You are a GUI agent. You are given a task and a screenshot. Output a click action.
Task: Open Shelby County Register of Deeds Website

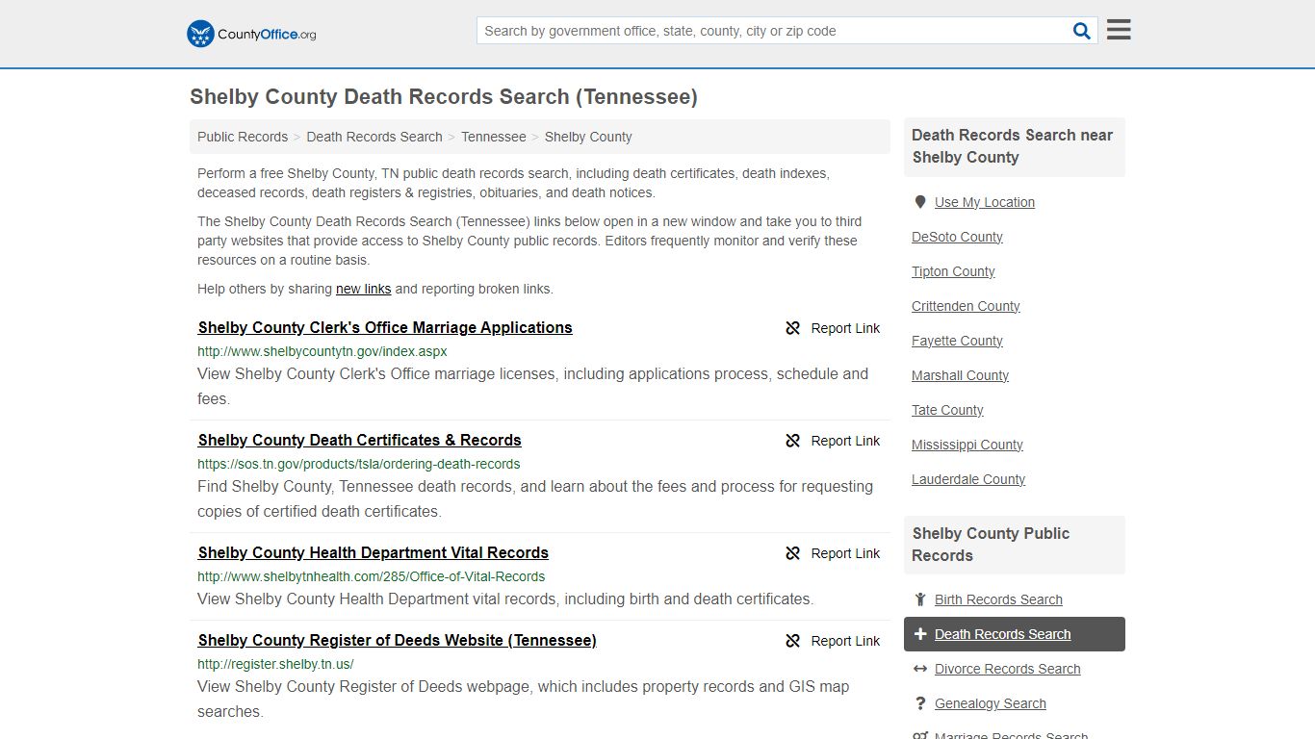(398, 640)
